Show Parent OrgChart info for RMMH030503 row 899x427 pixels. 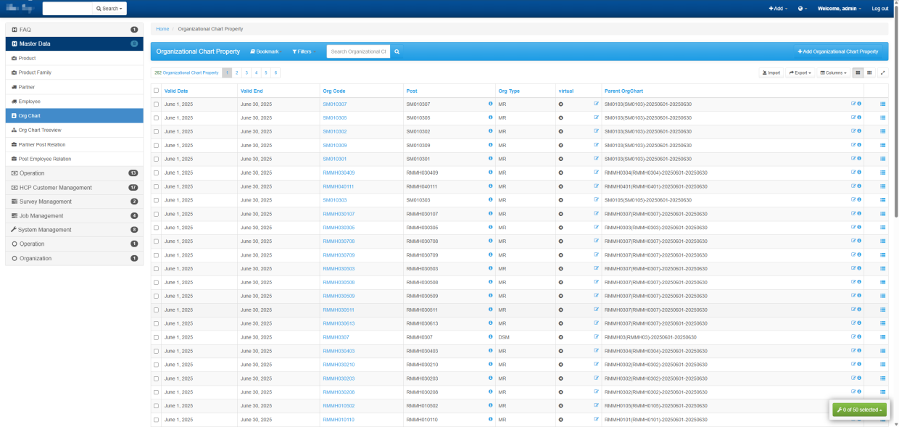click(859, 268)
